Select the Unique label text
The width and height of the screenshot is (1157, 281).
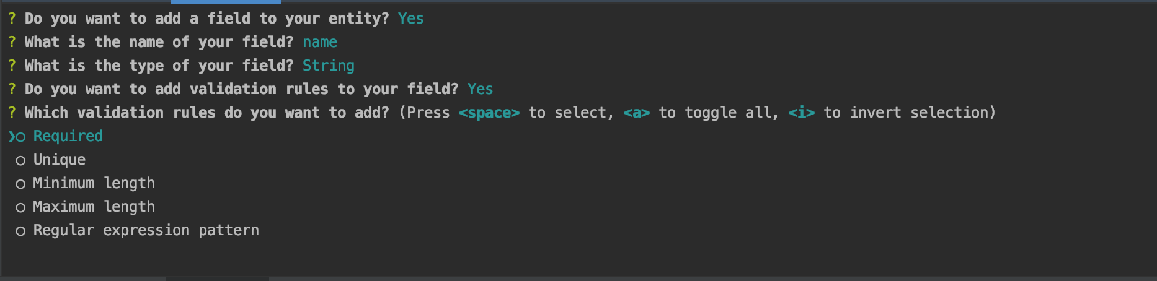(x=60, y=160)
